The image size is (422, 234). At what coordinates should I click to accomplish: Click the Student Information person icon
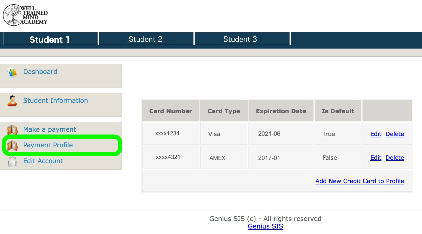coord(12,101)
